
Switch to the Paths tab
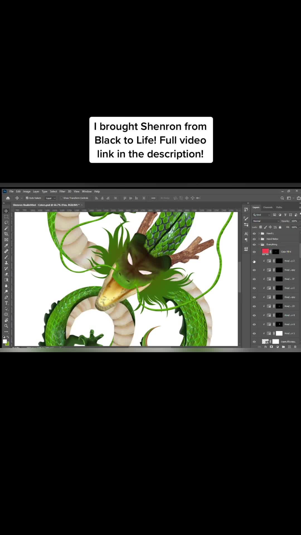click(279, 207)
